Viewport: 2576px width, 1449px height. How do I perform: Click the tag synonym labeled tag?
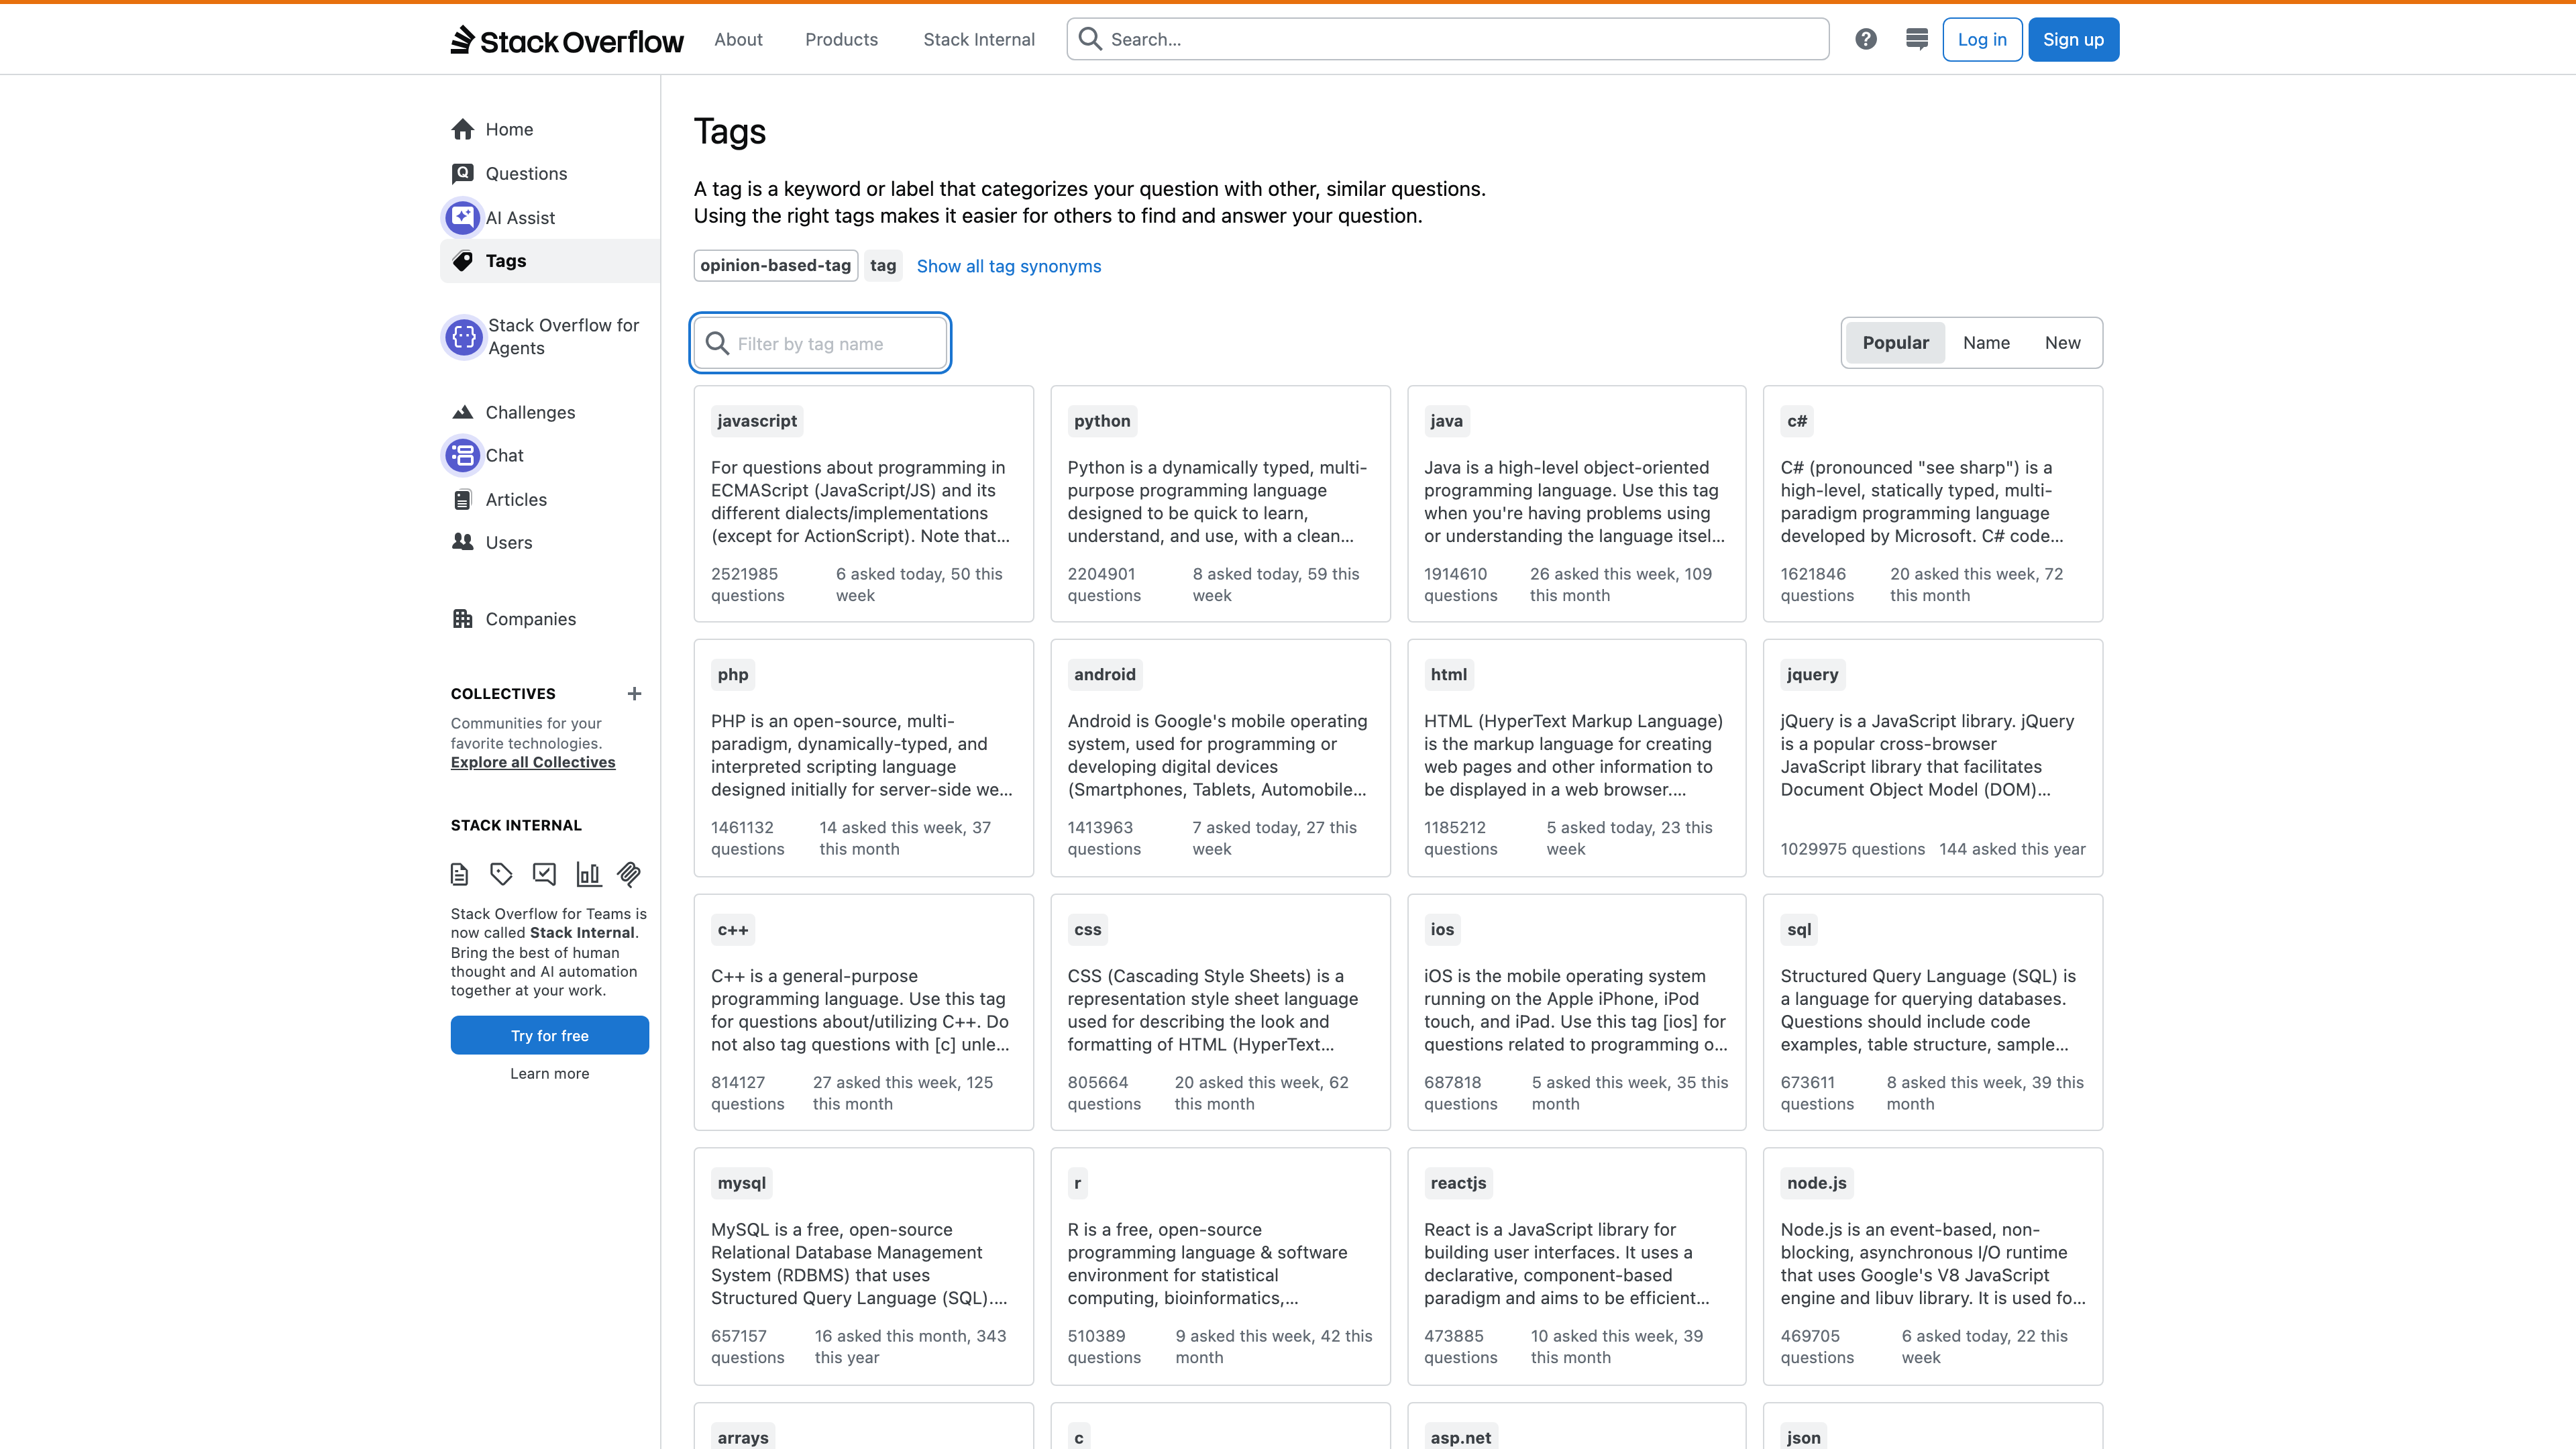883,265
